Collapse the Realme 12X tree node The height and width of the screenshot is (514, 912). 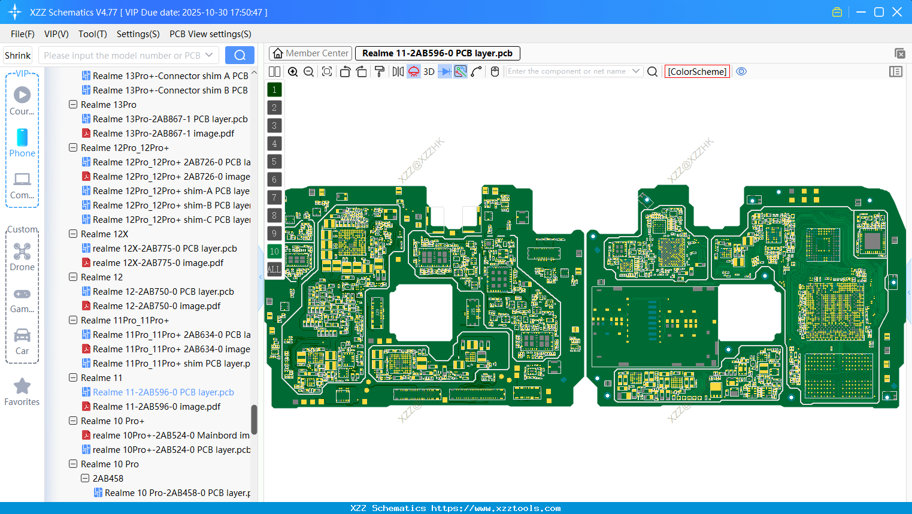pyautogui.click(x=73, y=234)
